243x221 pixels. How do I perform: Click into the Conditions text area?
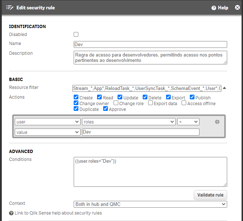[150, 172]
